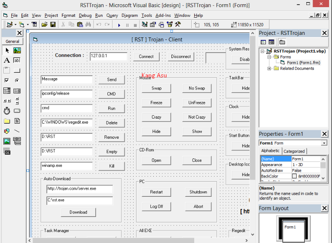
Task: Click the End stop toolbar button
Action: (x=135, y=25)
